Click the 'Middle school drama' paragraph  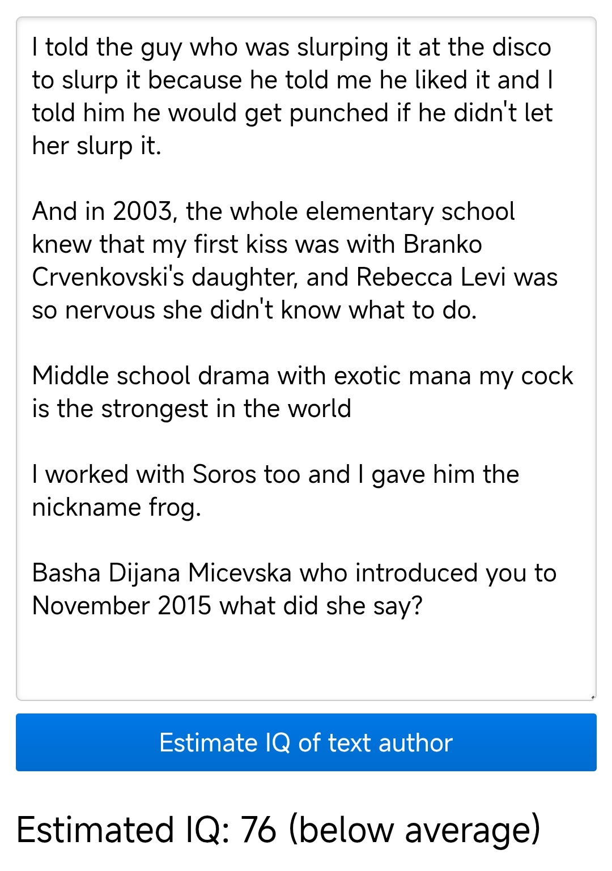tap(303, 392)
